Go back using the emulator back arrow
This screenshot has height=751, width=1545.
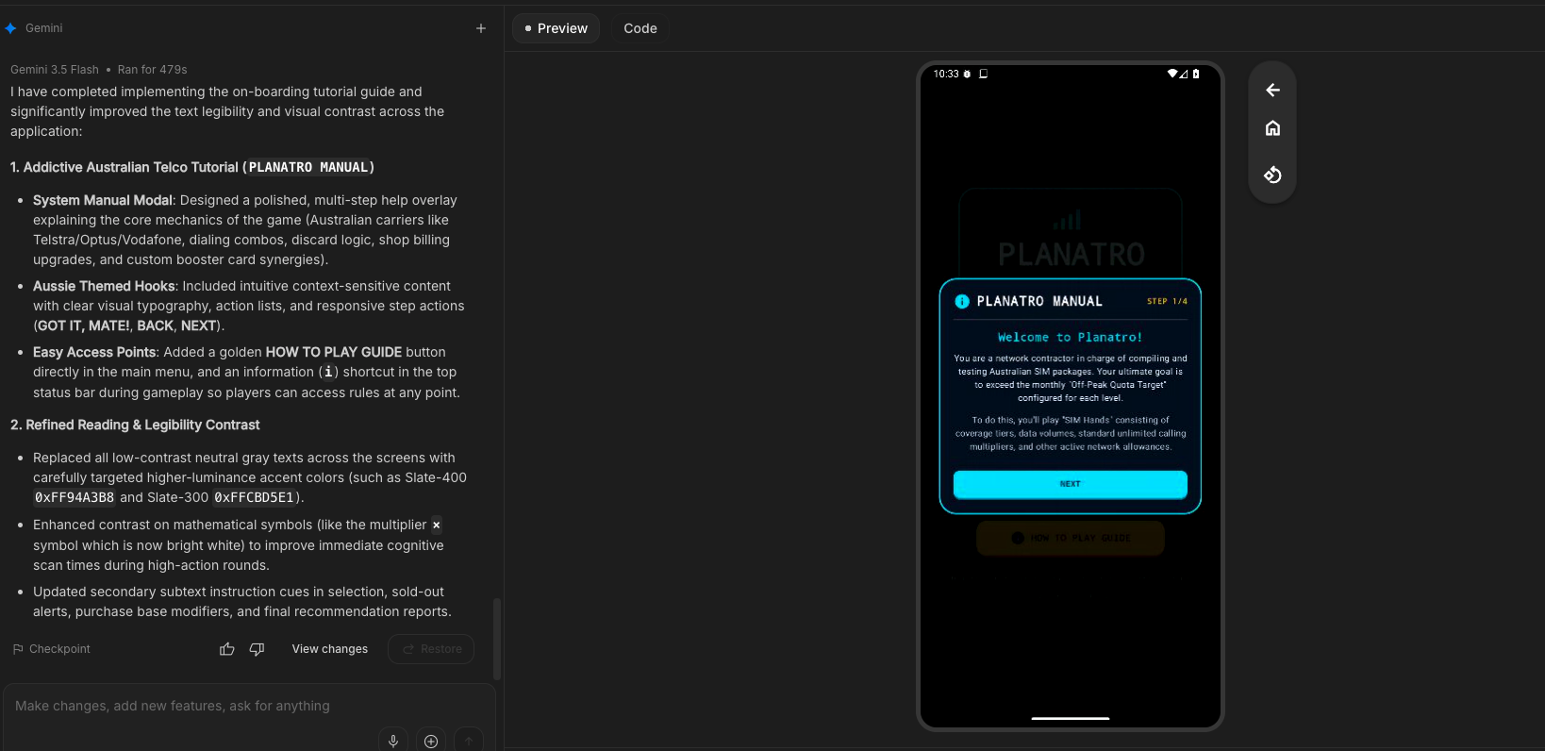(1272, 90)
